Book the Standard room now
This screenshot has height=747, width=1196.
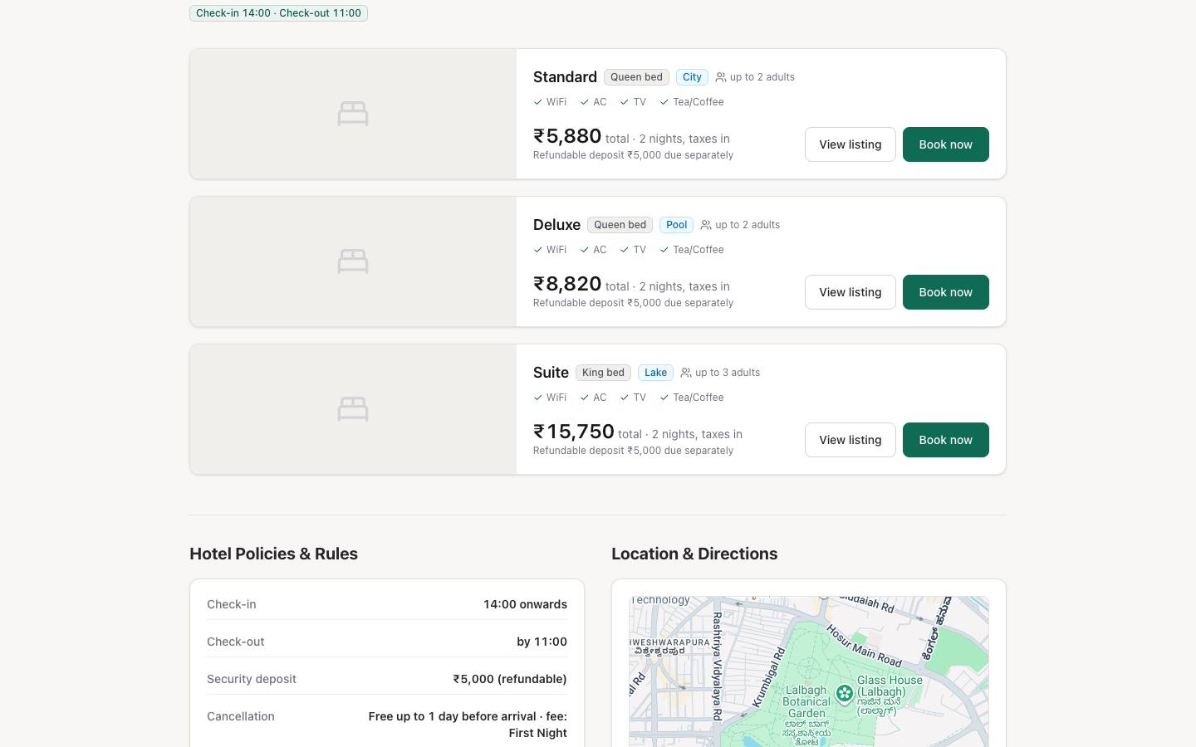(946, 144)
